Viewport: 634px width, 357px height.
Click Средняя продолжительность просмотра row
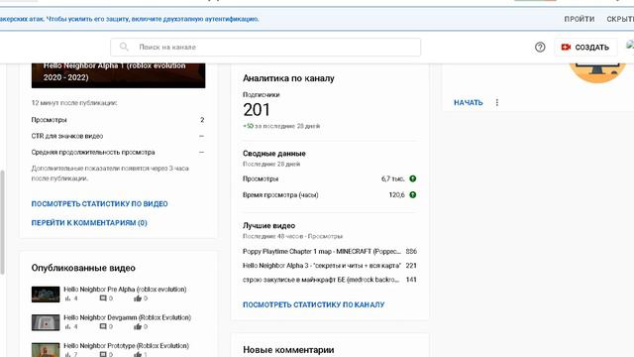point(118,152)
